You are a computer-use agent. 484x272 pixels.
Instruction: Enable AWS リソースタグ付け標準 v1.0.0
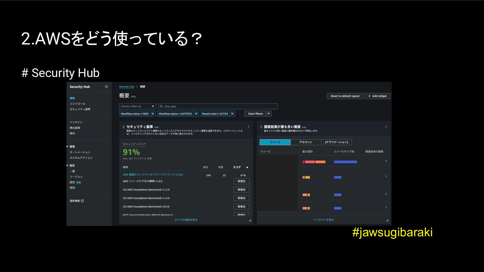pyautogui.click(x=241, y=181)
